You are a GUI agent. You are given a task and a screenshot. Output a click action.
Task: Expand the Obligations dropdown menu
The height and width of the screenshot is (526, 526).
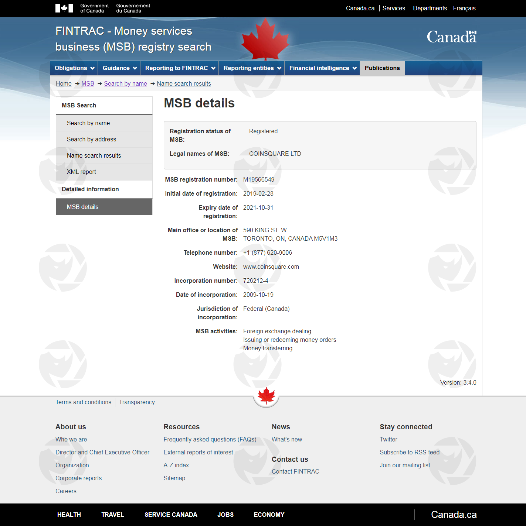tap(74, 68)
